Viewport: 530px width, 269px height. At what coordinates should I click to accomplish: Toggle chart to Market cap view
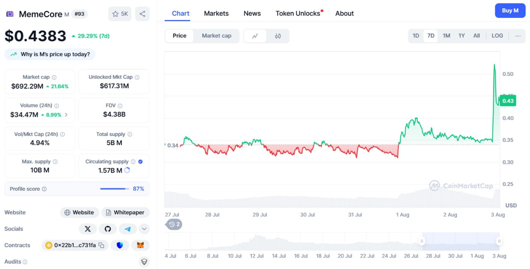(216, 36)
